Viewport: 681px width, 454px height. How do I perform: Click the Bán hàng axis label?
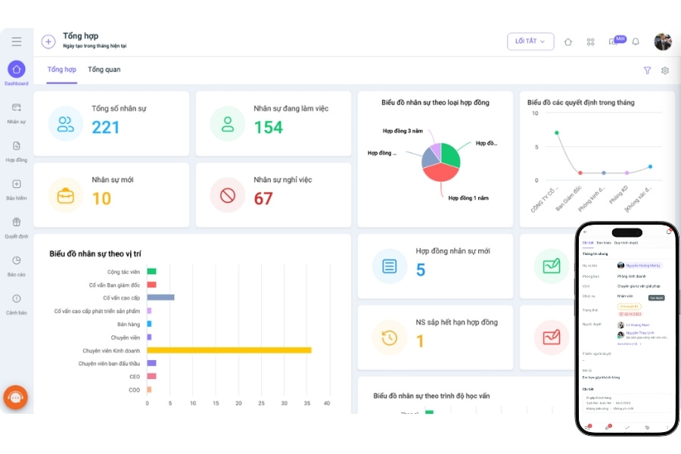129,324
